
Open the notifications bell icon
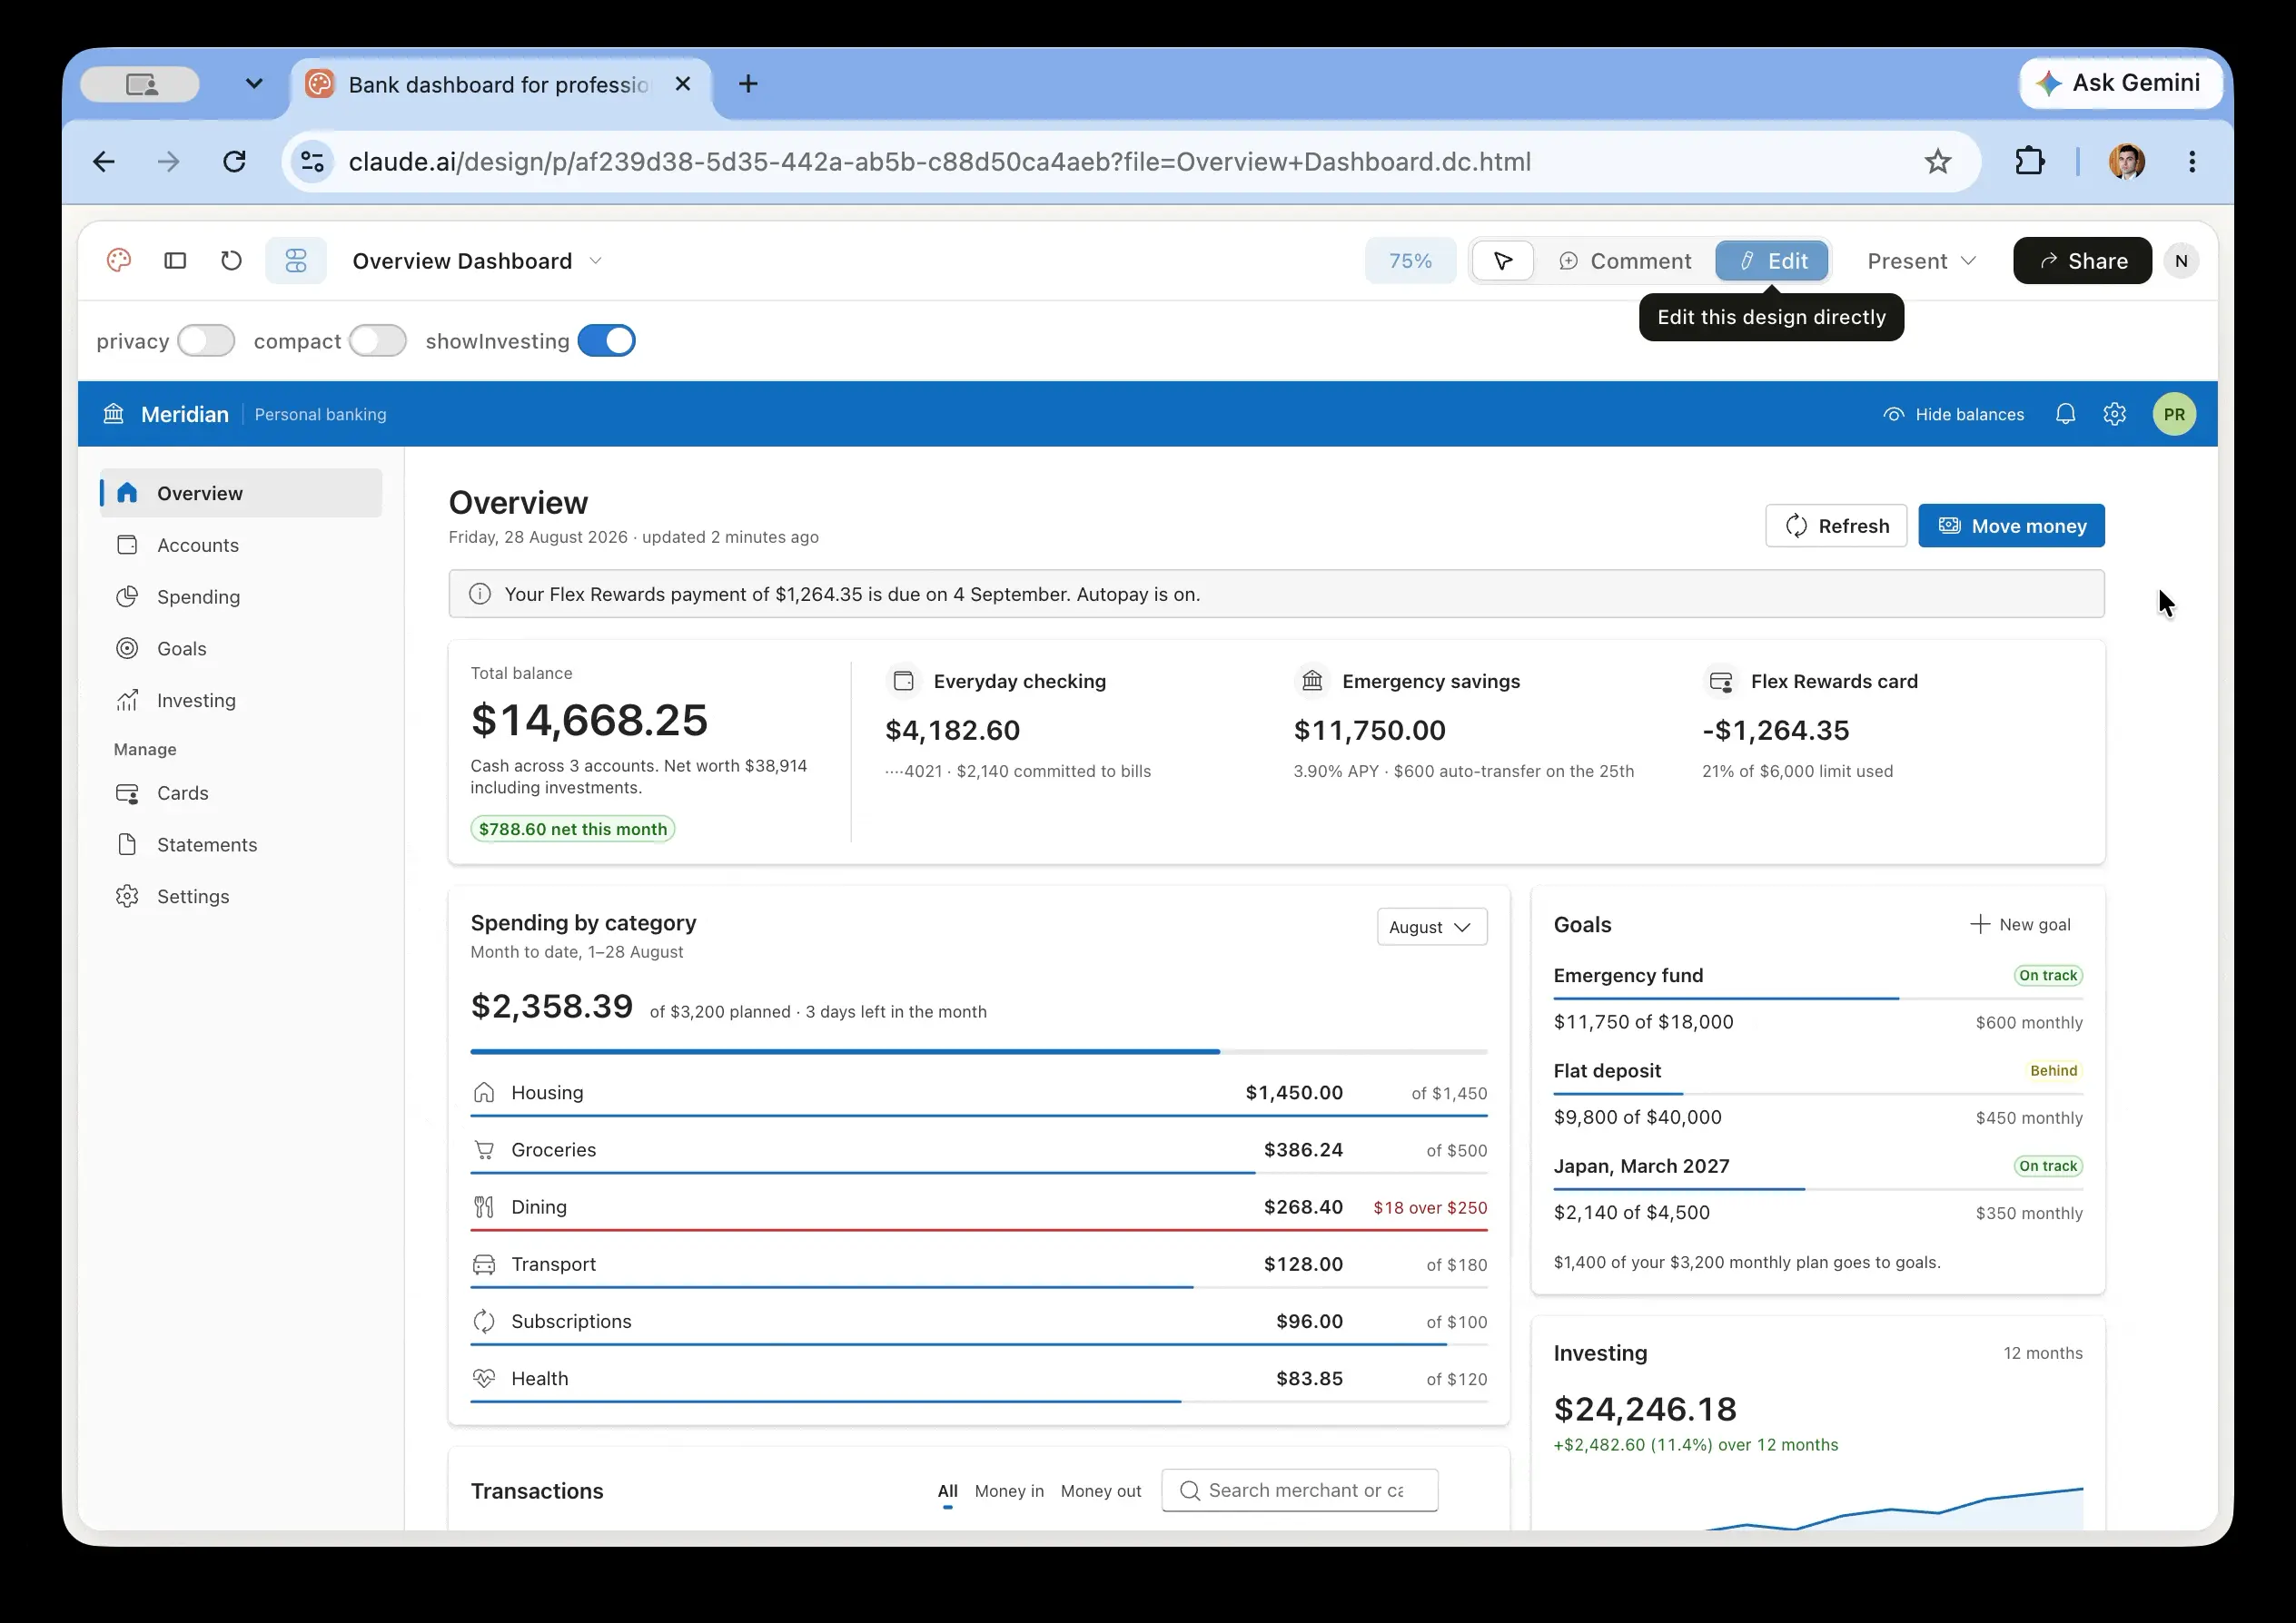point(2065,414)
